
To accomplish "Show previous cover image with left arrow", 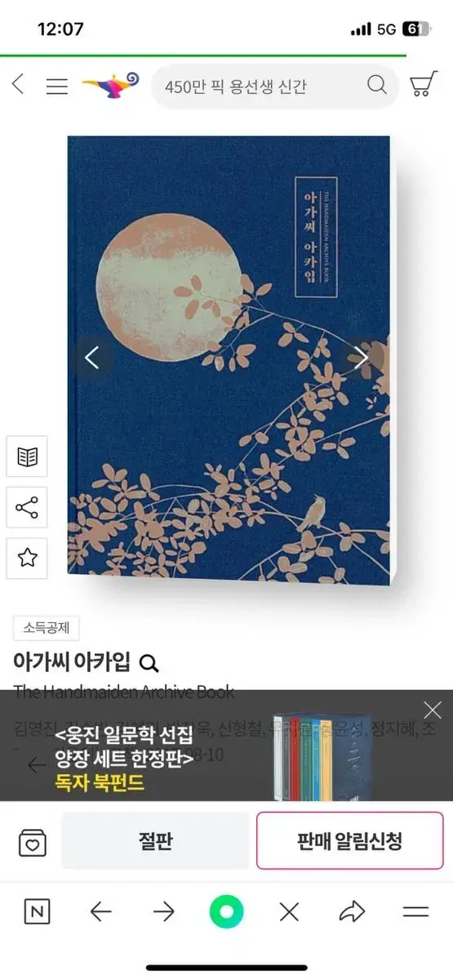I will click(x=91, y=358).
